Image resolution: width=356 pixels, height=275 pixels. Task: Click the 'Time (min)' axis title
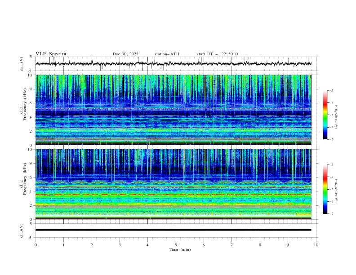180,249
